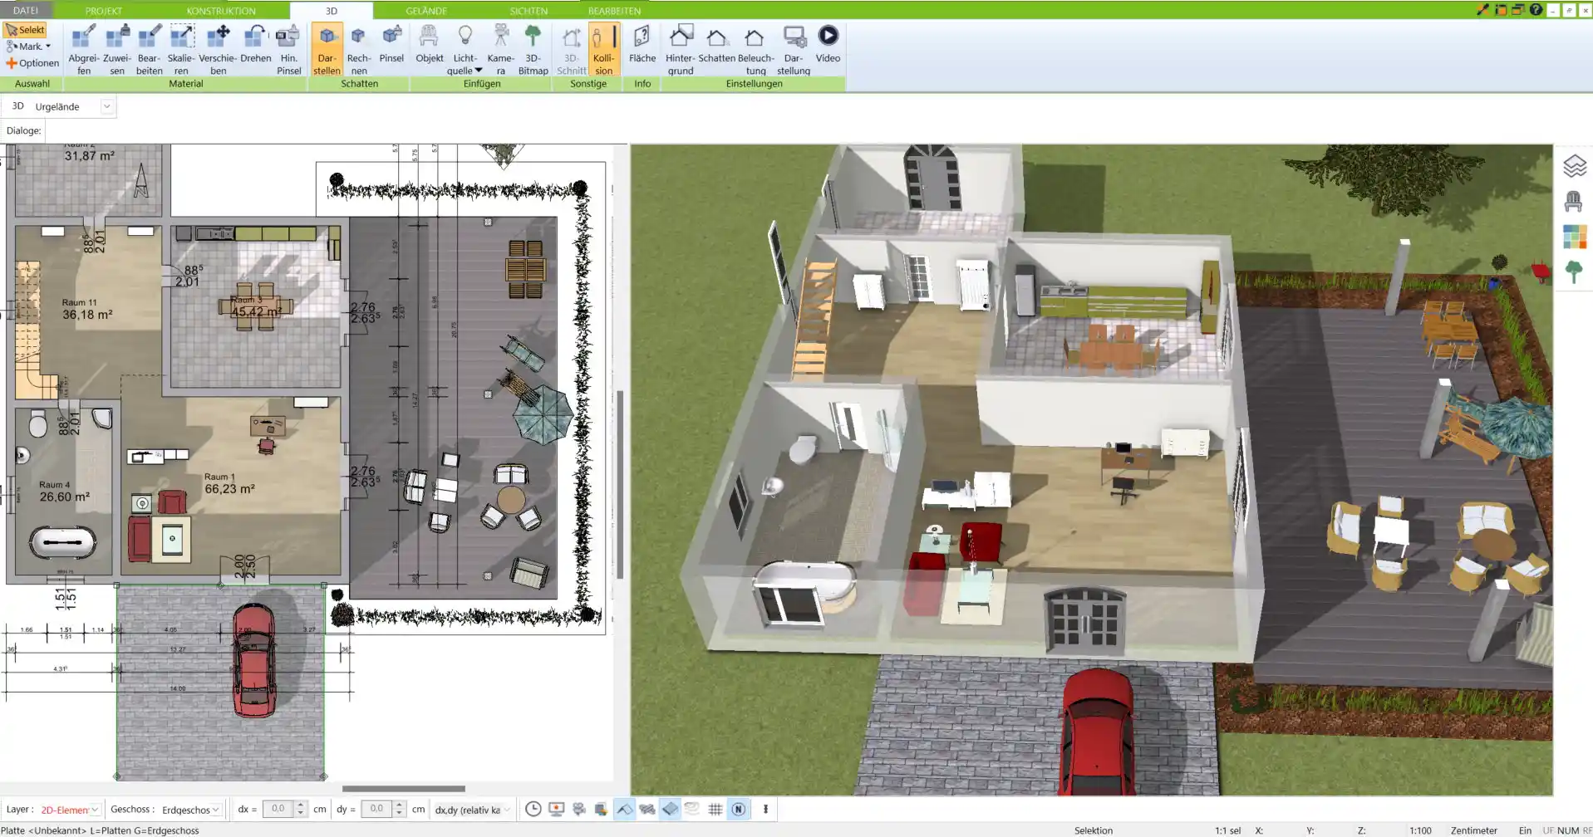Open the dx,dy relativ coordinate dropdown
This screenshot has width=1593, height=837.
coord(506,810)
